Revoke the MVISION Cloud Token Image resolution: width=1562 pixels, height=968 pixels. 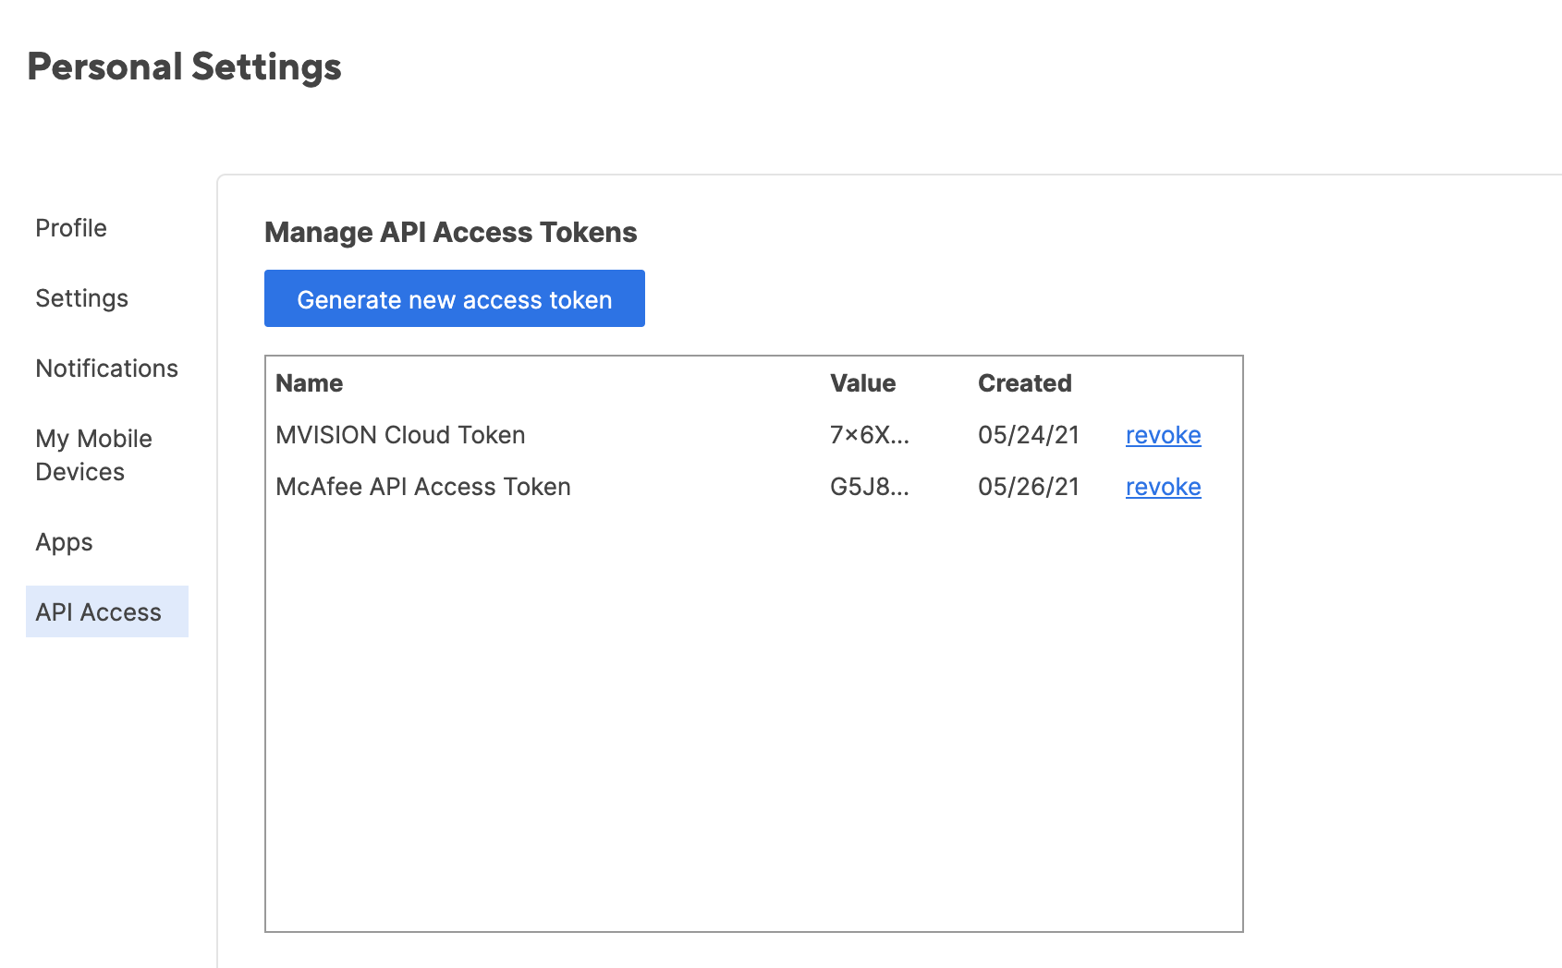click(x=1163, y=435)
